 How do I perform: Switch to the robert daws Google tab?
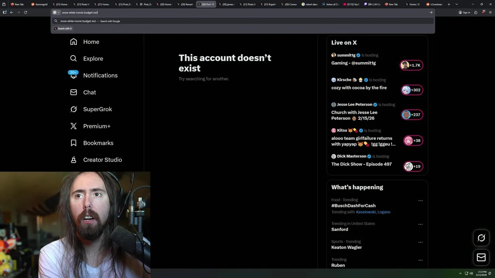click(310, 4)
